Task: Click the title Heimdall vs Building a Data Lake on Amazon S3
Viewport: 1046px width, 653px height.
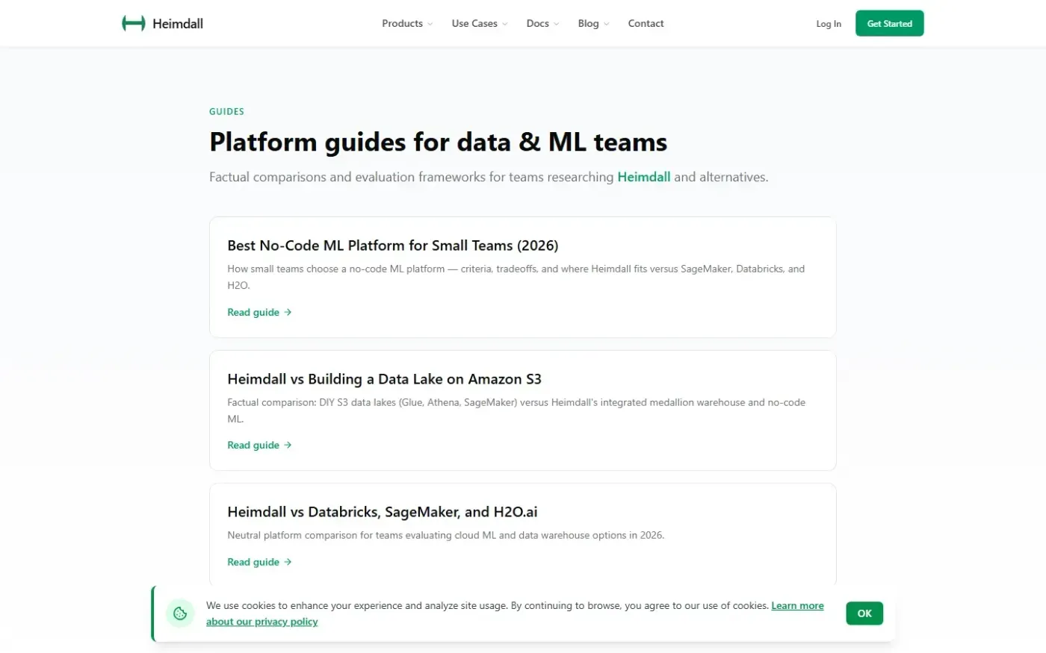Action: [384, 379]
